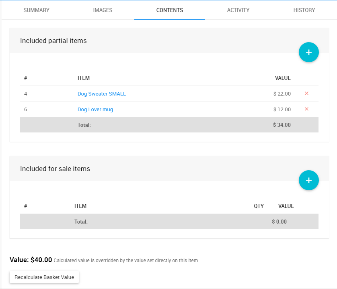Click the QTY column header
Image resolution: width=337 pixels, height=289 pixels.
pos(259,206)
